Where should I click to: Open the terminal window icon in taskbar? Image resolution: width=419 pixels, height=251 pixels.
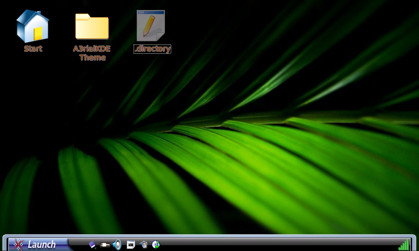coord(130,244)
